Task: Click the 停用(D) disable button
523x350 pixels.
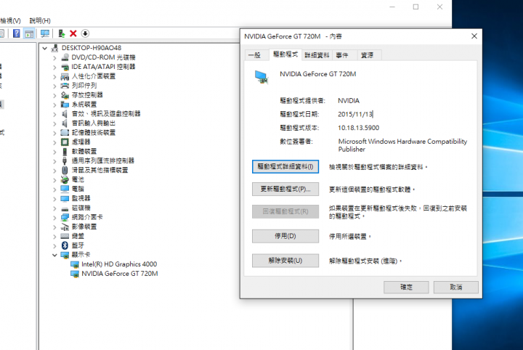Action: click(x=285, y=236)
